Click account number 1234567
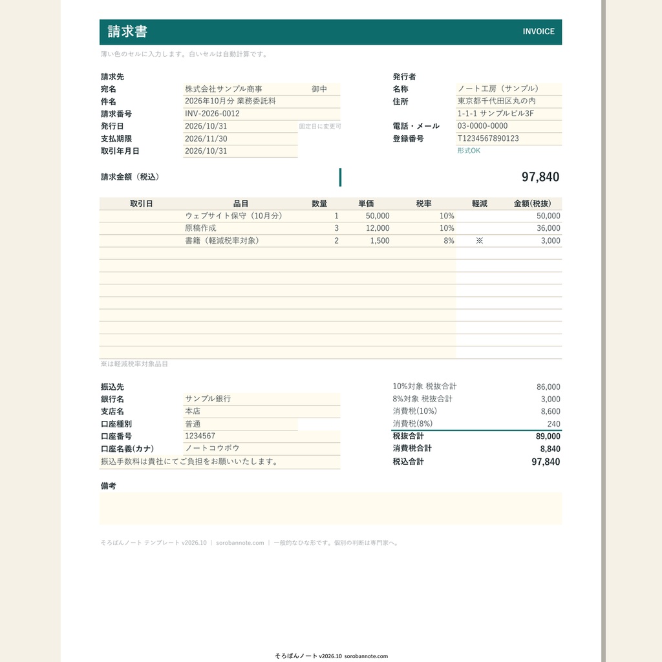The image size is (662, 662). click(x=262, y=436)
